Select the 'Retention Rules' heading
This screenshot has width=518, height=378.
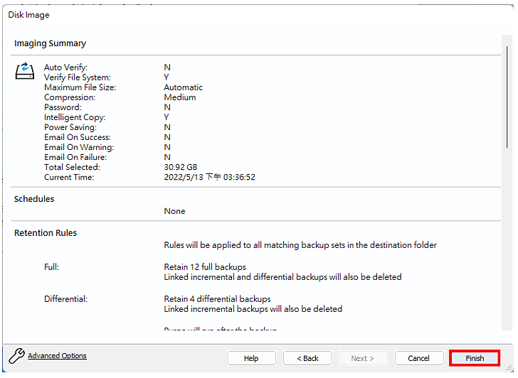point(46,233)
